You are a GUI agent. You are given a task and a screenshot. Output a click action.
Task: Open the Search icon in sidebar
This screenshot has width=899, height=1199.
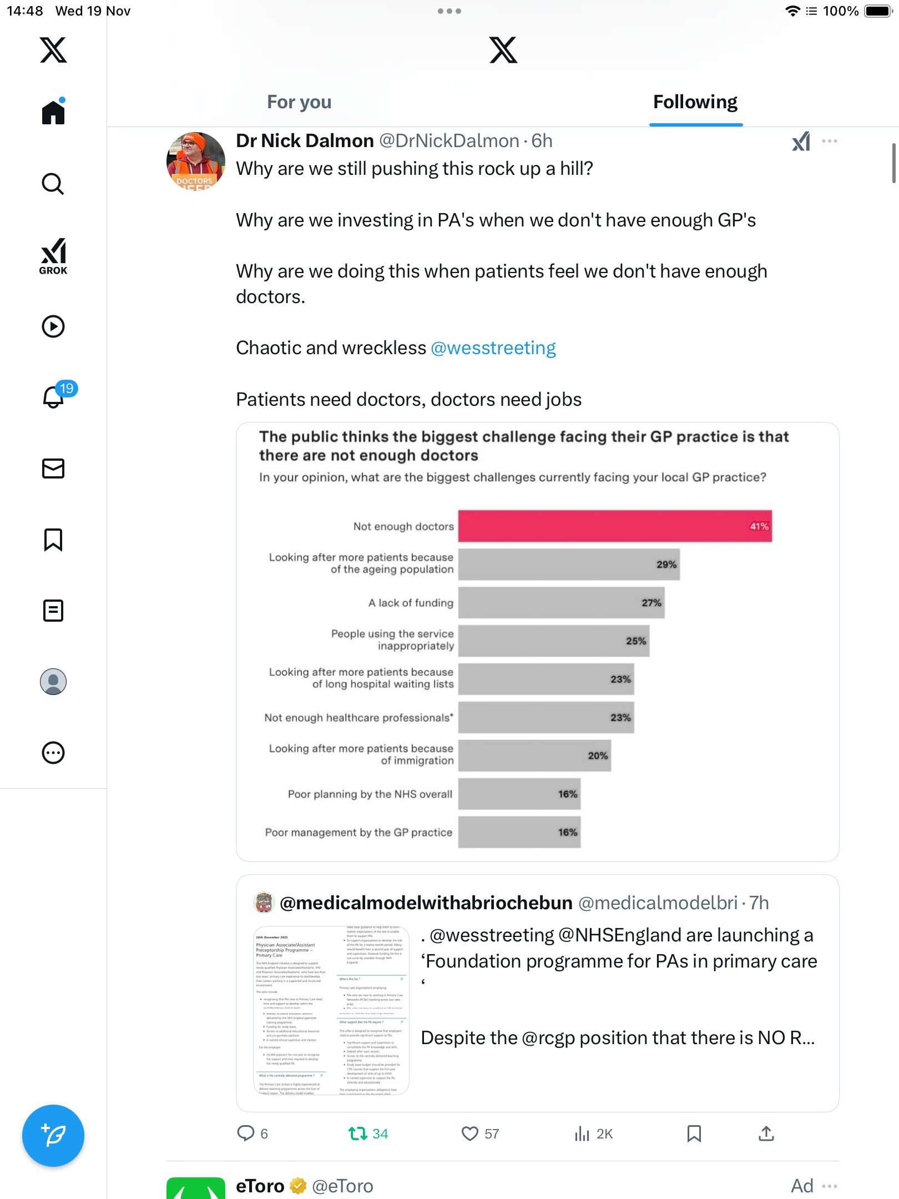tap(53, 184)
